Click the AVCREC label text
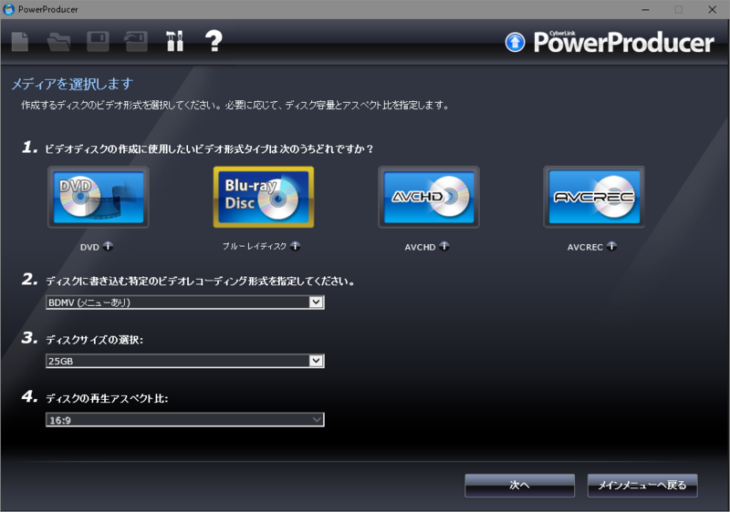Image resolution: width=730 pixels, height=512 pixels. [x=585, y=247]
